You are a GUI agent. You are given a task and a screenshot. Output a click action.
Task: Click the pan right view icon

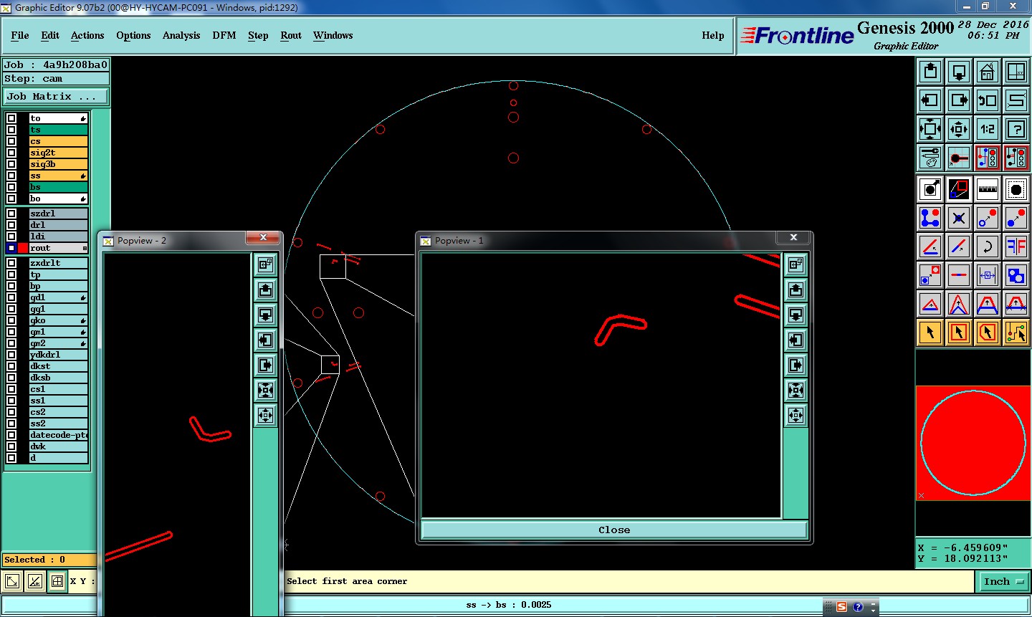(959, 100)
